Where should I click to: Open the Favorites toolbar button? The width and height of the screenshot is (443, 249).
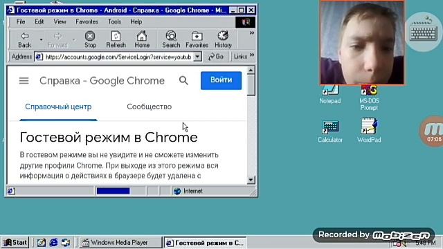pyautogui.click(x=197, y=39)
